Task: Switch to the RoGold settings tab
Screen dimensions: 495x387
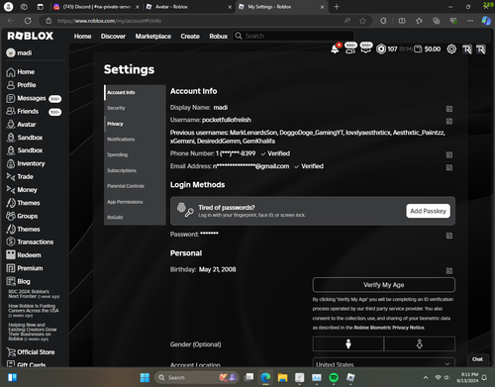Action: coord(135,218)
